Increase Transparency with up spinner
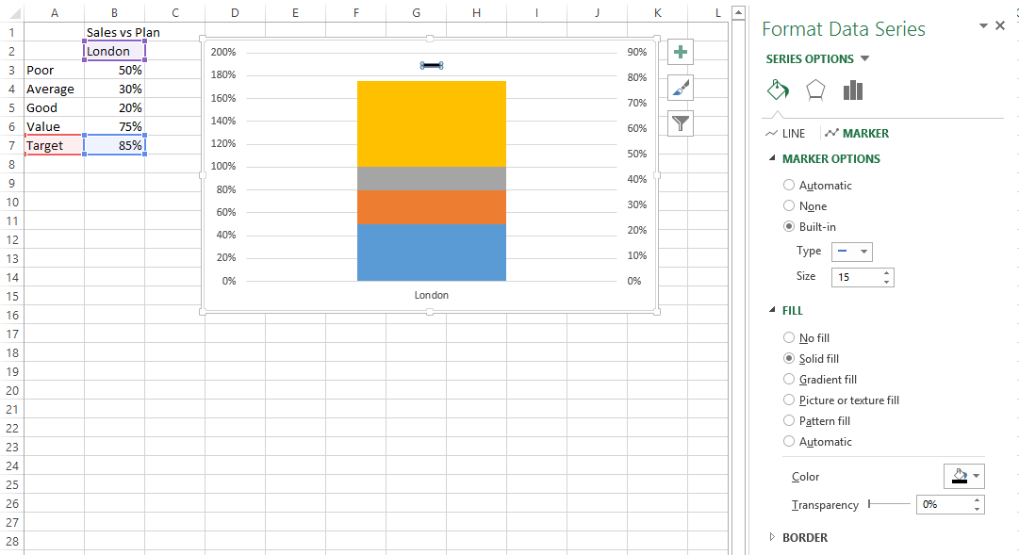 (977, 500)
